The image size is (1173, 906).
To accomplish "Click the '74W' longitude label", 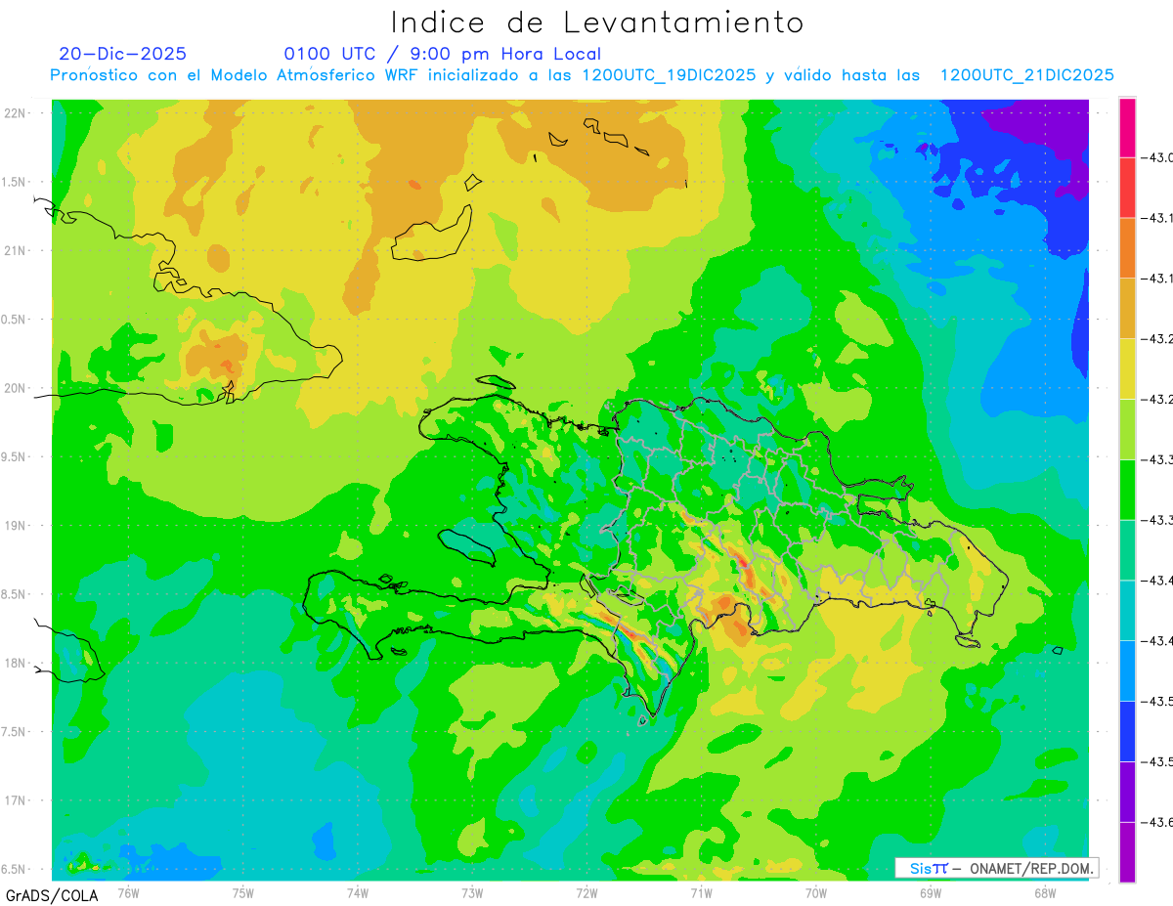I will tap(358, 892).
